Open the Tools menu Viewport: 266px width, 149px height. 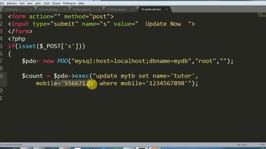[x=47, y=3]
